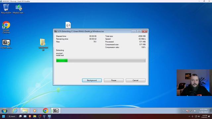Screen dimensions: 212x119
Task: Open the Windows 7 Start orb
Action: point(4,111)
